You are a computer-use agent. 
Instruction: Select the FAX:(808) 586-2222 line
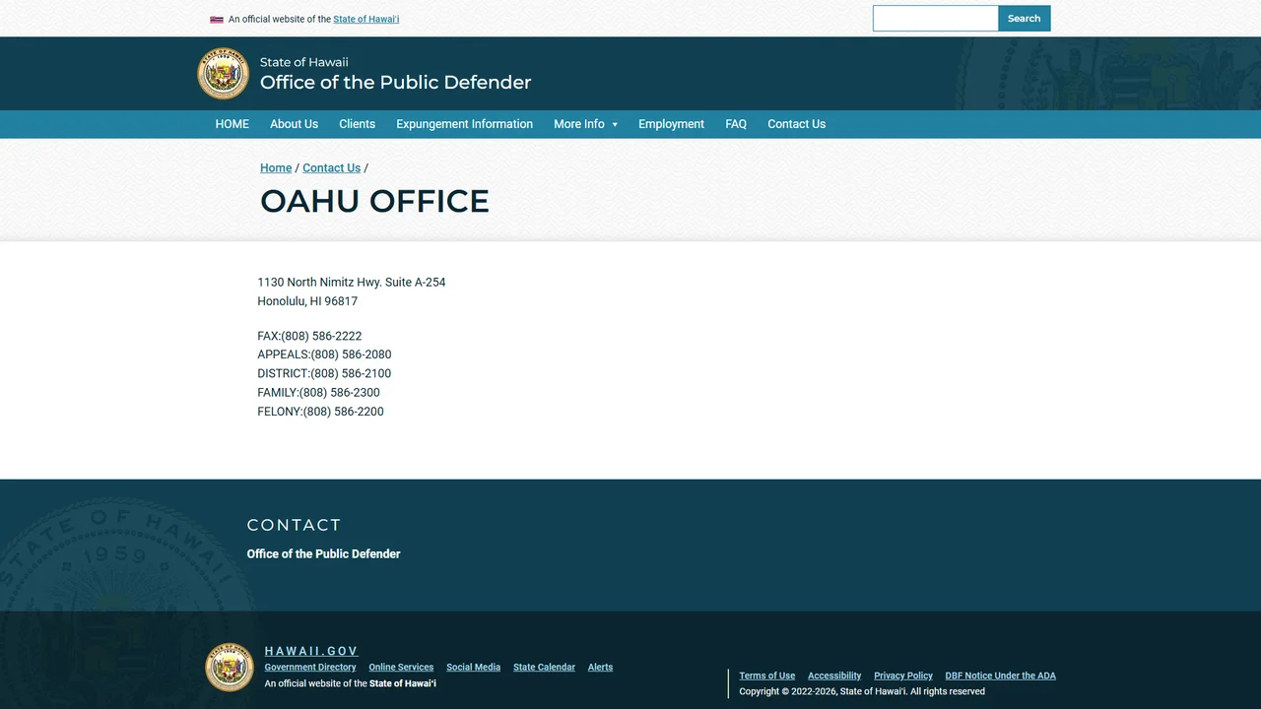[x=309, y=336]
